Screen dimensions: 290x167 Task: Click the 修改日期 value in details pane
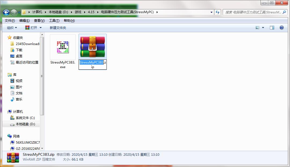pos(90,155)
